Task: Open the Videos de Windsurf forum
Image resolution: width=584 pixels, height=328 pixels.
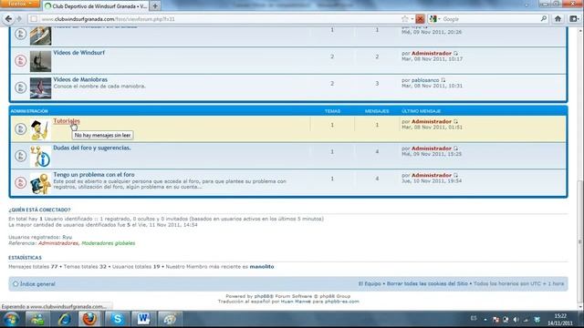Action: [79, 53]
